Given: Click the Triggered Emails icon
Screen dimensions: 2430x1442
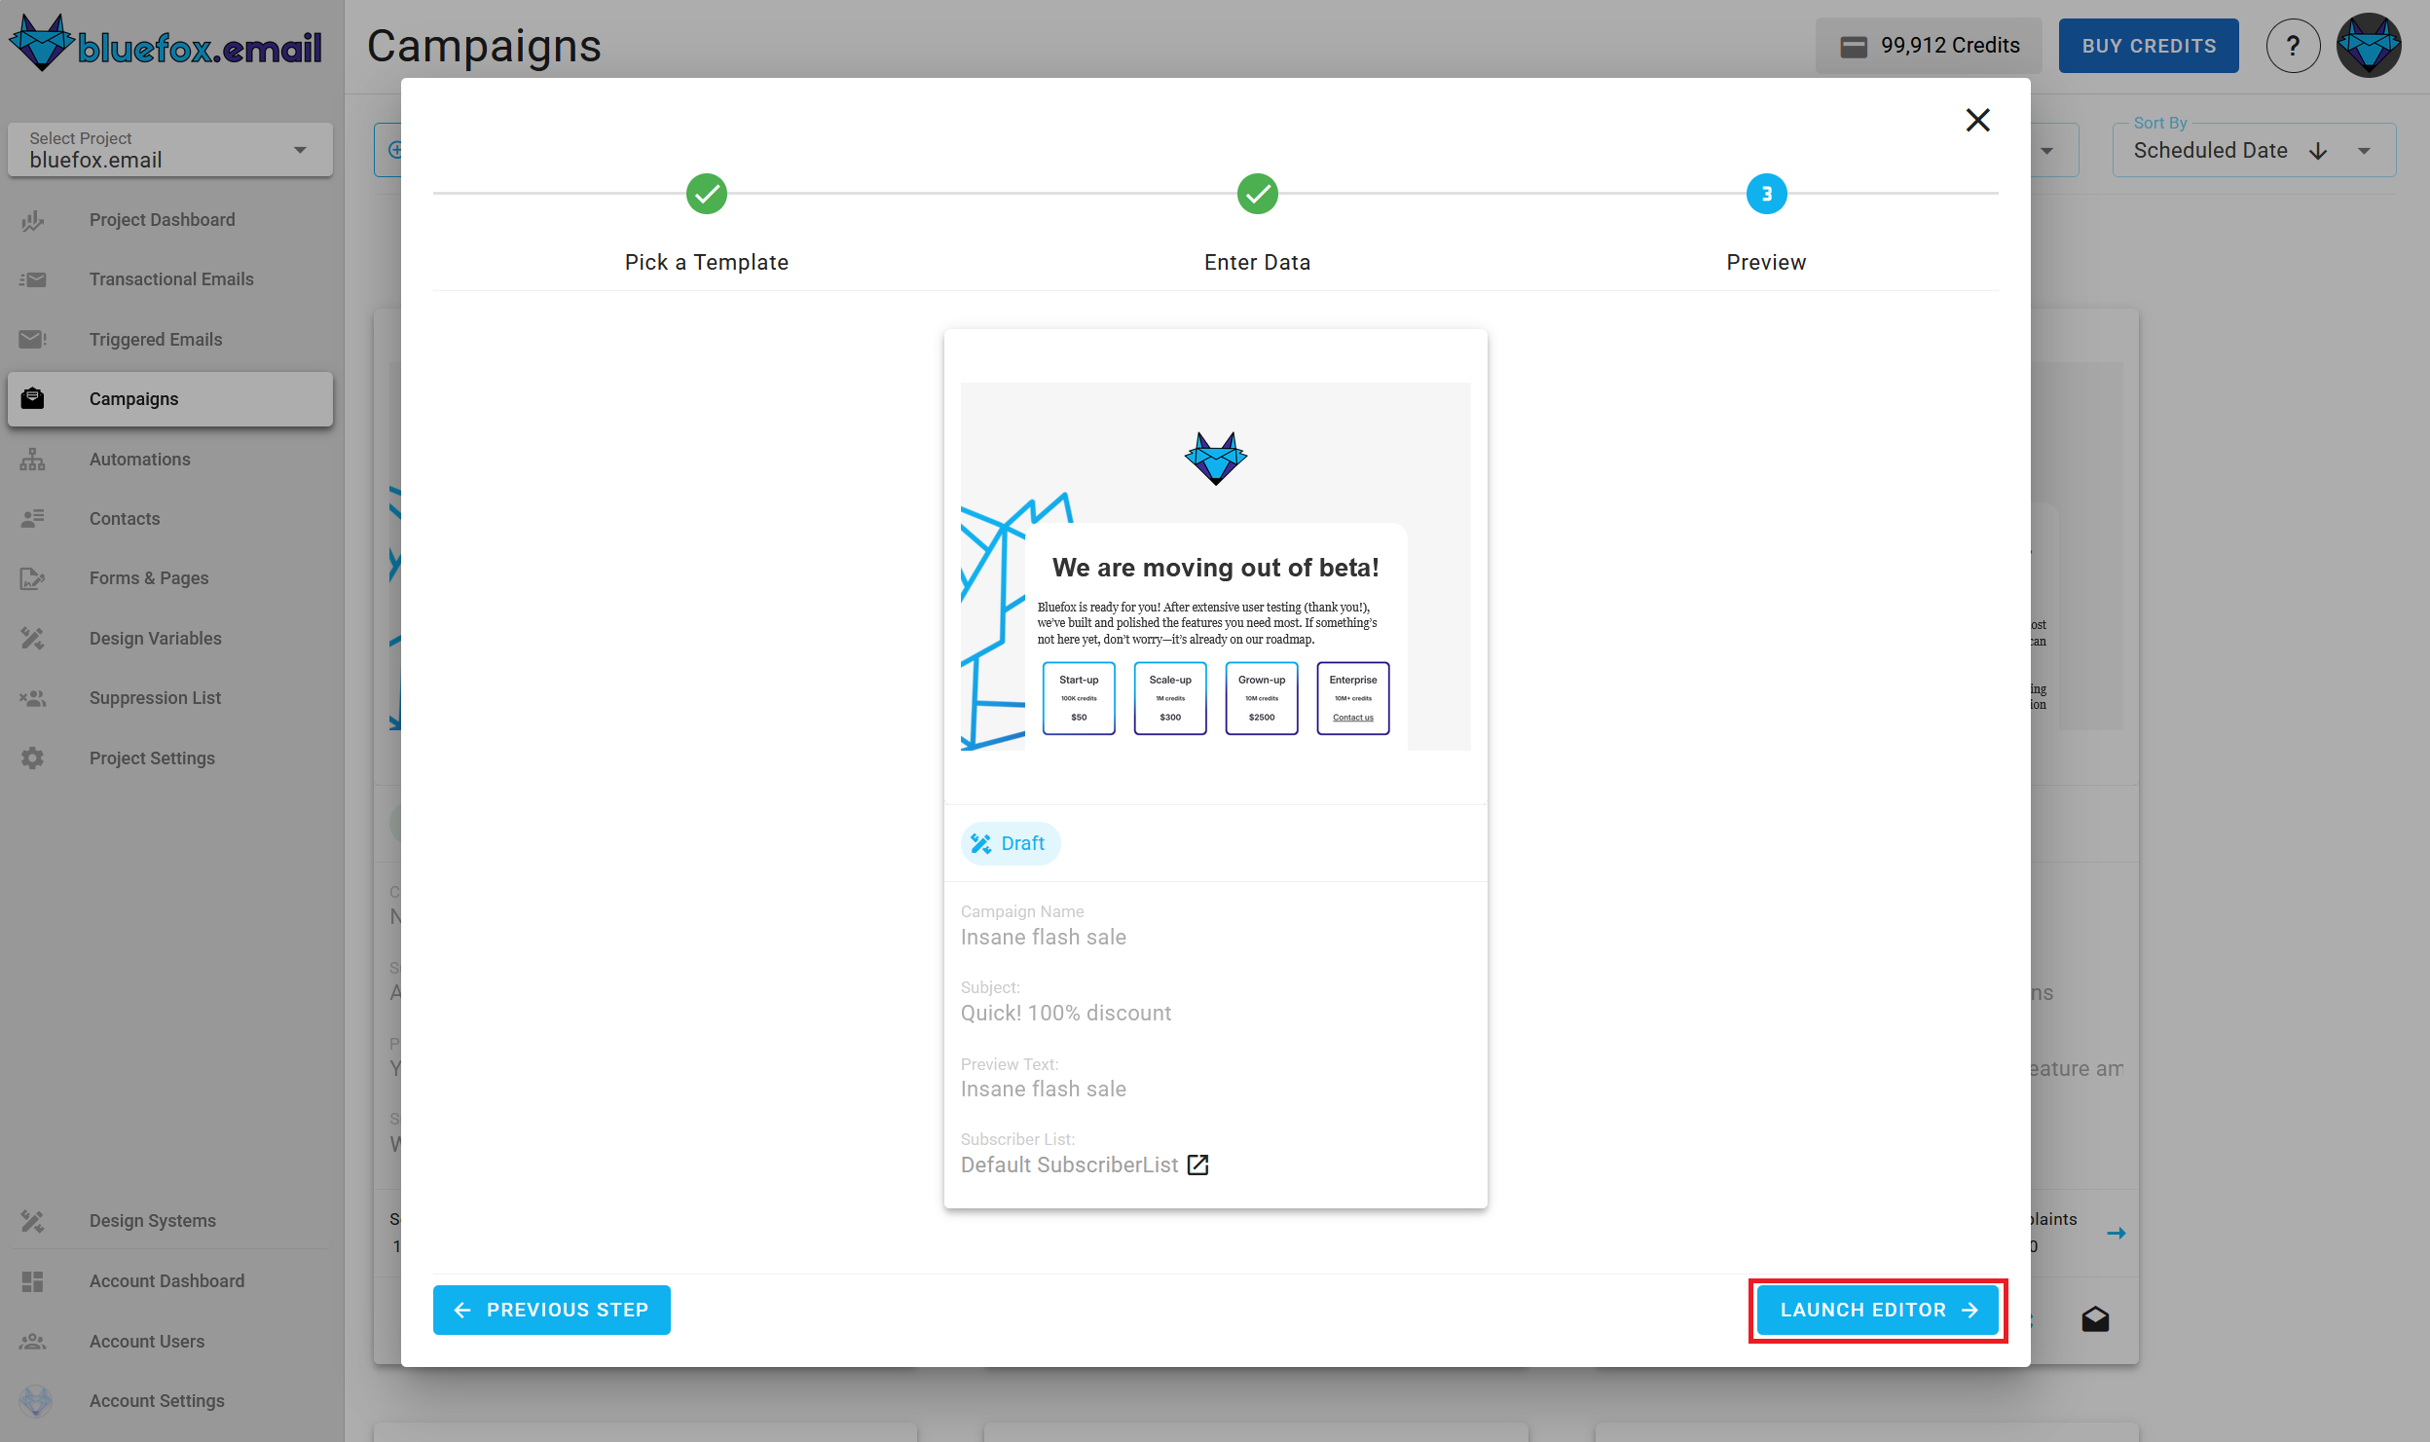Looking at the screenshot, I should (33, 339).
